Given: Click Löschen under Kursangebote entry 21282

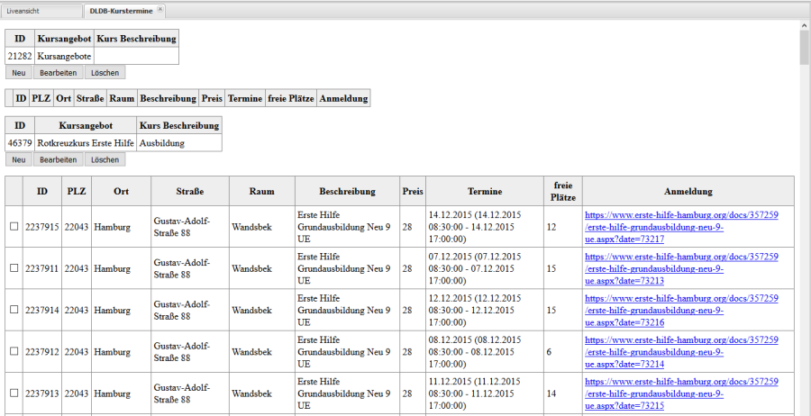Looking at the screenshot, I should (105, 72).
